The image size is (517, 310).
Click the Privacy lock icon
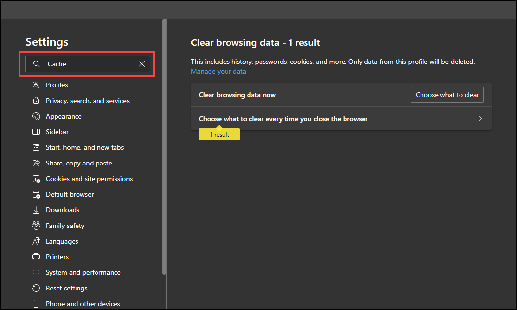[x=36, y=101]
